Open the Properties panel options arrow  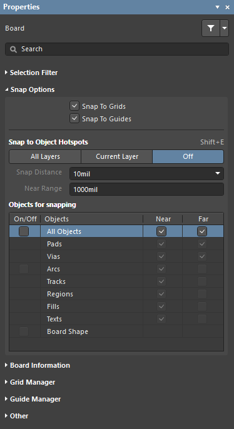218,7
